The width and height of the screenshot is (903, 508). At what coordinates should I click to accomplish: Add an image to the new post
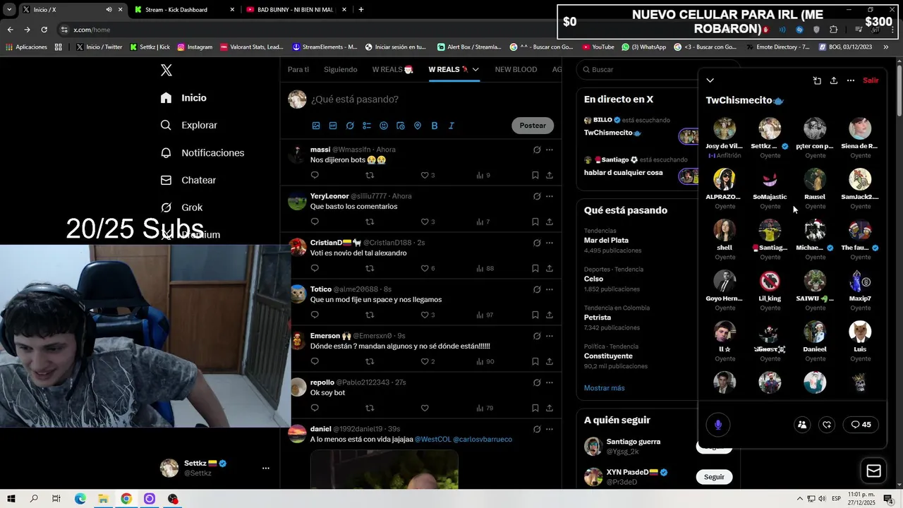(x=316, y=126)
